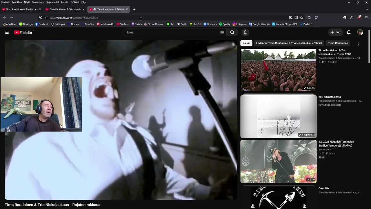
Task: Open a new browser tab
Action: [x=134, y=9]
